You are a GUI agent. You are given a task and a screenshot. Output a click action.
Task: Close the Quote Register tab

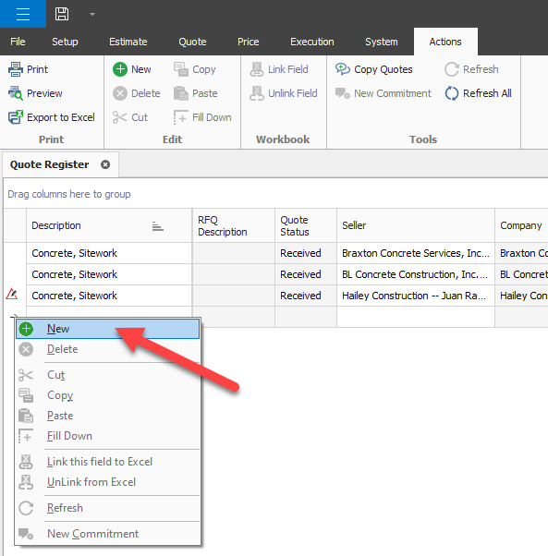[105, 164]
